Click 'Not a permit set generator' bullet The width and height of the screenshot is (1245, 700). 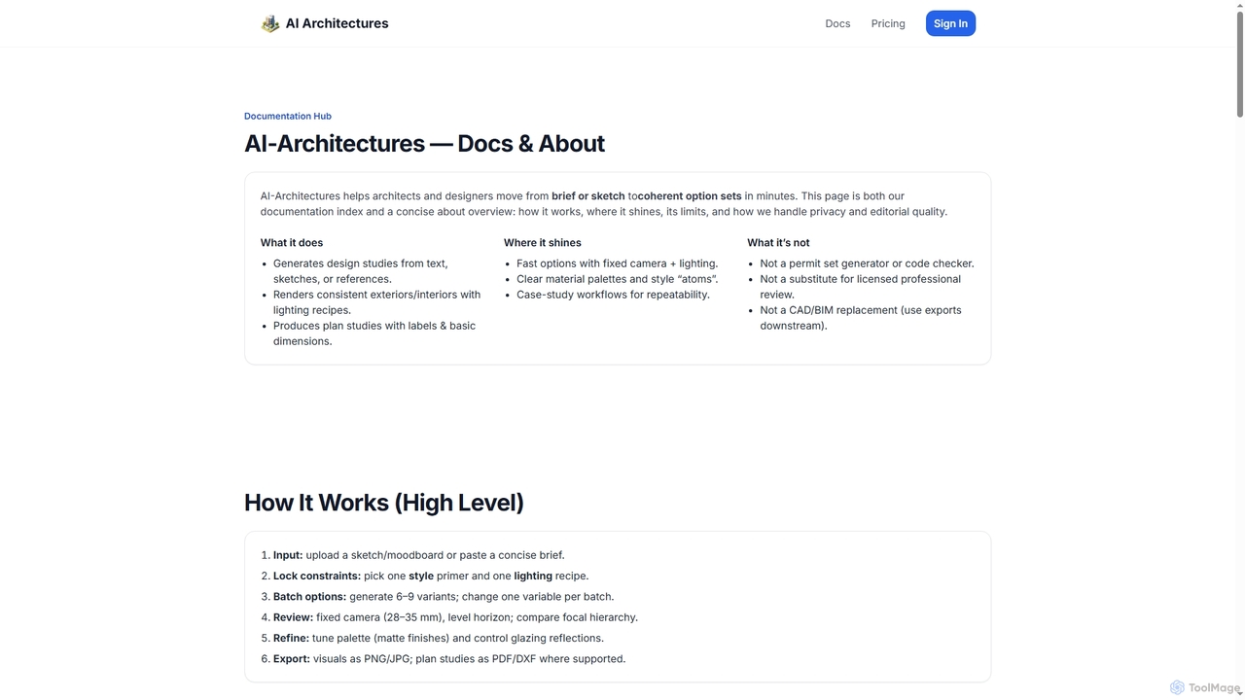(x=867, y=263)
